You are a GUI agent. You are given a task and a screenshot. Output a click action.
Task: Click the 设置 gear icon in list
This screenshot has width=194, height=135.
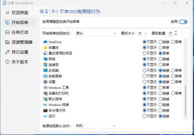click(45, 82)
